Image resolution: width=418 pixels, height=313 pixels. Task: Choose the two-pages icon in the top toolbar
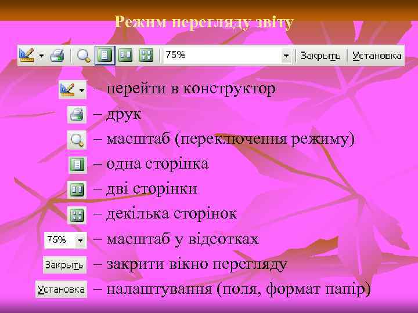tap(125, 55)
